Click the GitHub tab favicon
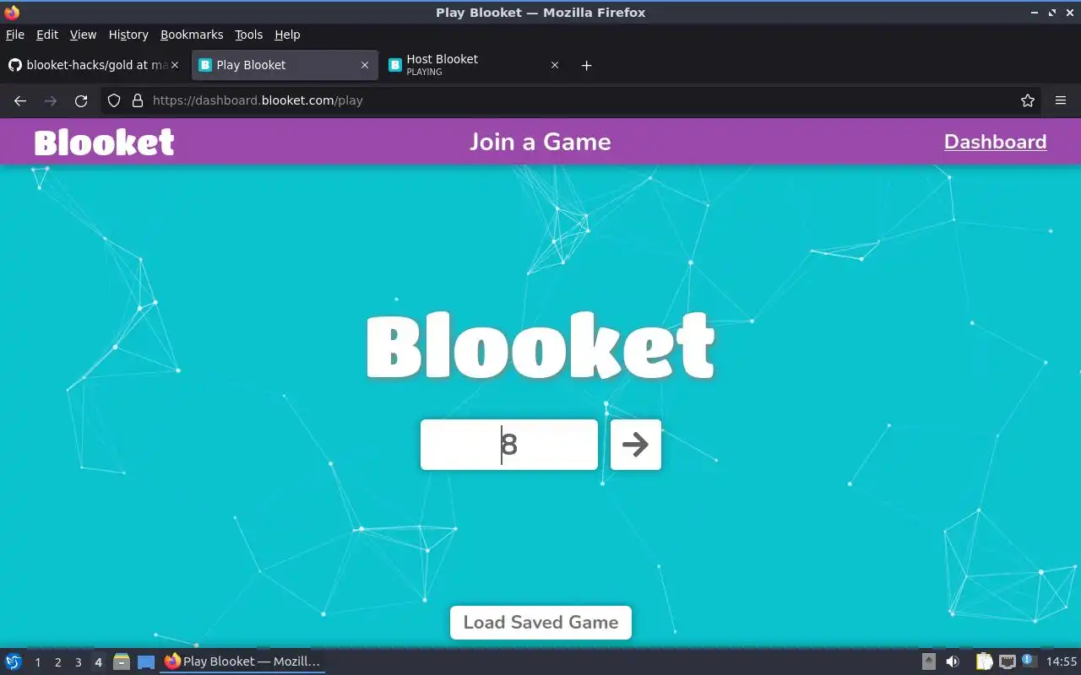Screen dimensions: 1081x675 (14, 65)
